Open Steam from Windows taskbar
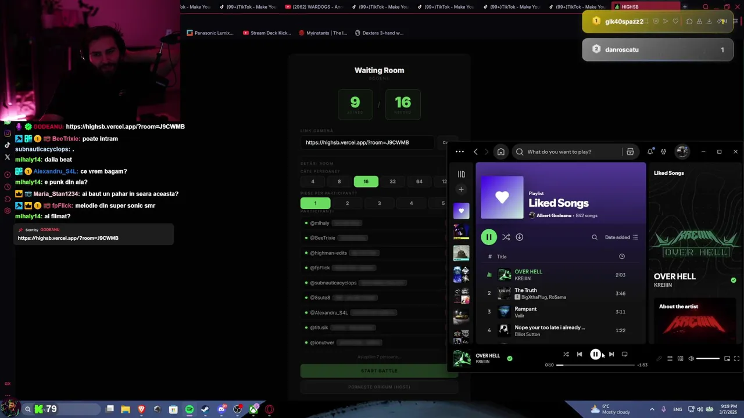This screenshot has width=744, height=418. 205,409
